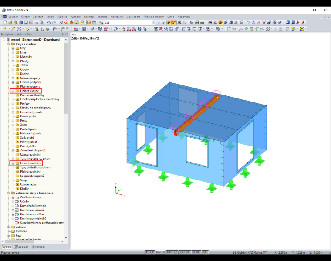Pin the Navigátor projektu panel

tap(62, 34)
